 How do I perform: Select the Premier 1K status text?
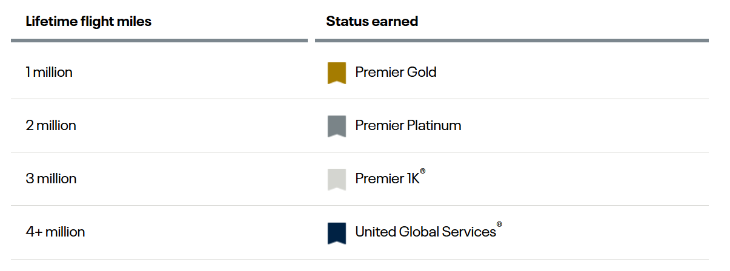point(388,178)
